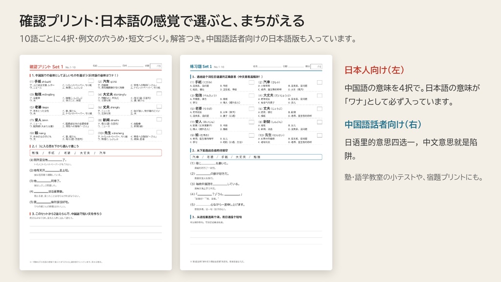This screenshot has width=501, height=282.
Task: Click section 1 heading 中国語での意味として正しいものを選ぼう
Action: coord(75,75)
